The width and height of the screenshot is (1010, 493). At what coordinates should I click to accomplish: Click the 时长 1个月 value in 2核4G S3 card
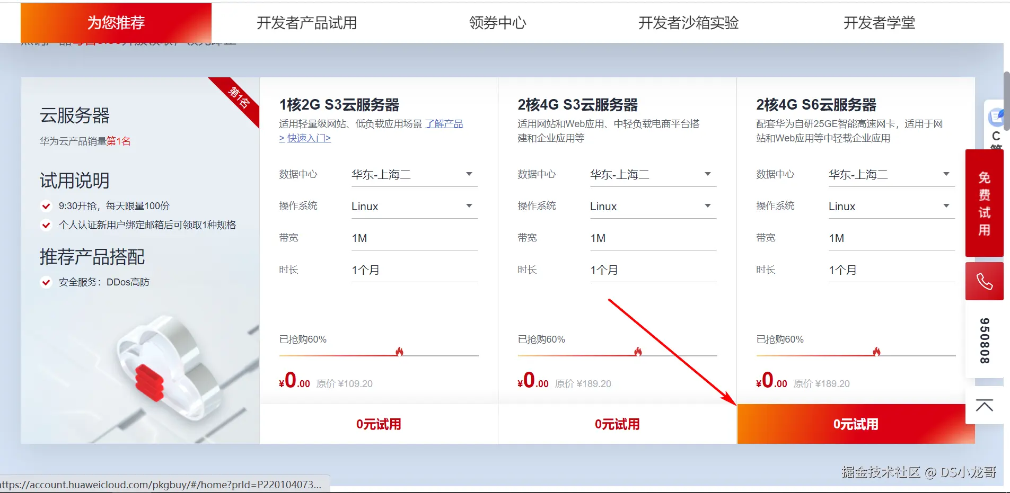pos(604,270)
